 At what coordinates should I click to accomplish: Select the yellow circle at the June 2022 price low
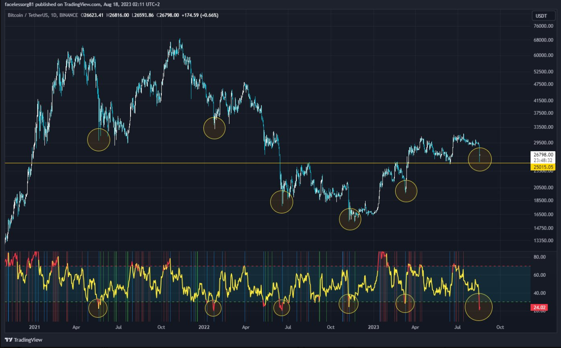click(282, 202)
